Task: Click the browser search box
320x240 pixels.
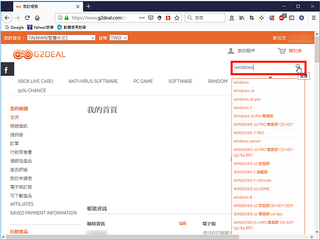Action: [205, 18]
